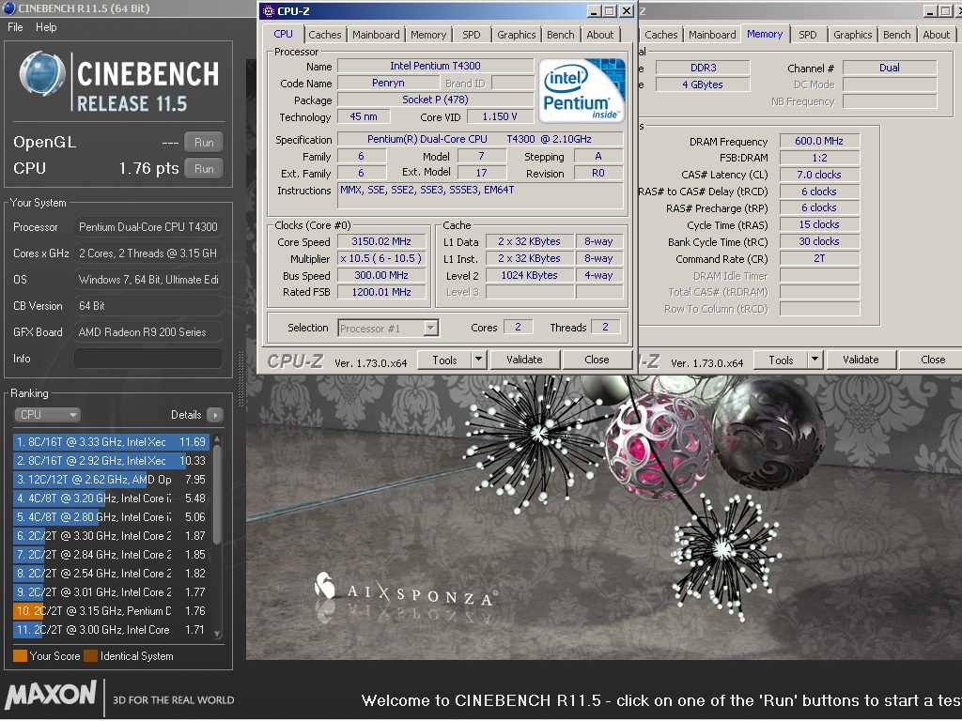Viewport: 962px width, 721px height.
Task: Open the Details arrow in Ranking
Action: tap(215, 415)
